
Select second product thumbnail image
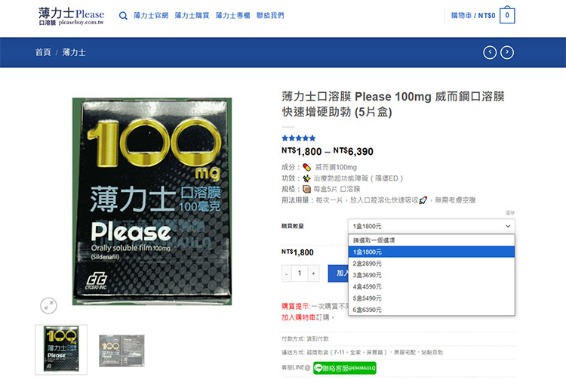pos(122,351)
